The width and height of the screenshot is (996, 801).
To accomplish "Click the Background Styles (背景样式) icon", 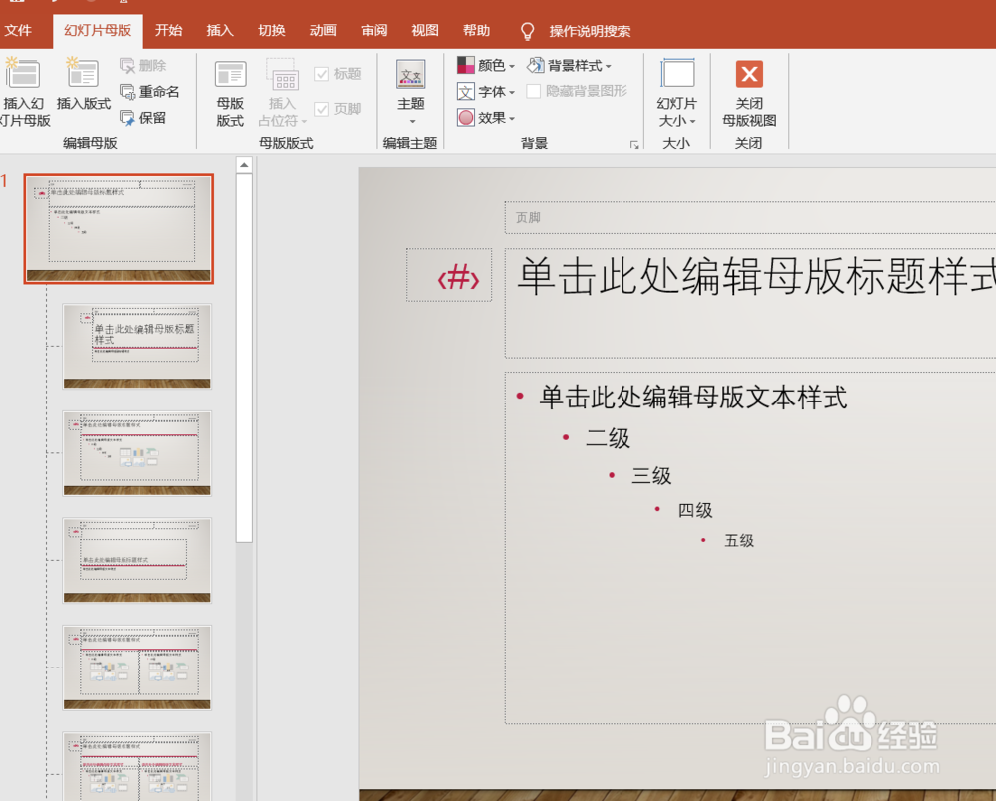I will click(x=536, y=65).
